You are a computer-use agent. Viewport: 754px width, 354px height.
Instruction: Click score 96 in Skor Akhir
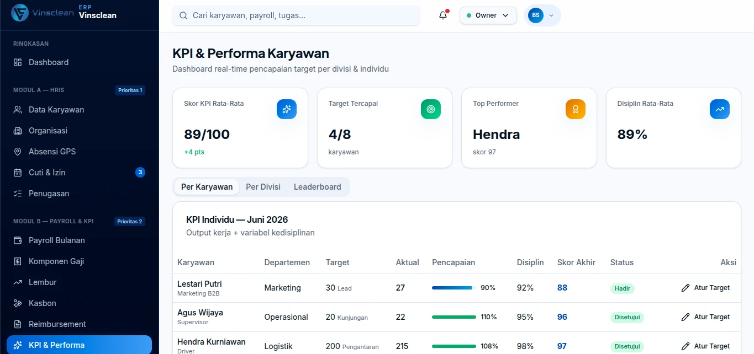pyautogui.click(x=562, y=317)
